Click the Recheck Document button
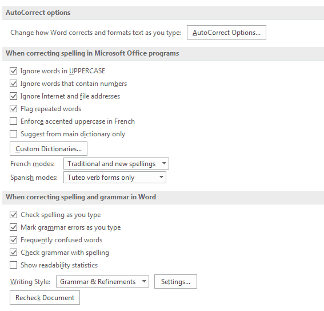 pos(45,298)
